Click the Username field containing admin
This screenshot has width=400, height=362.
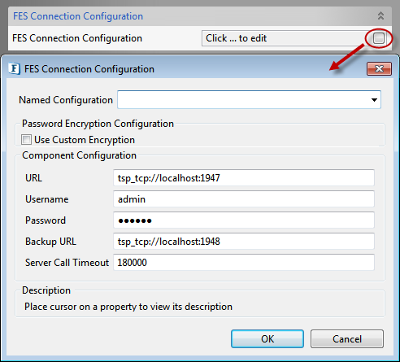[244, 199]
